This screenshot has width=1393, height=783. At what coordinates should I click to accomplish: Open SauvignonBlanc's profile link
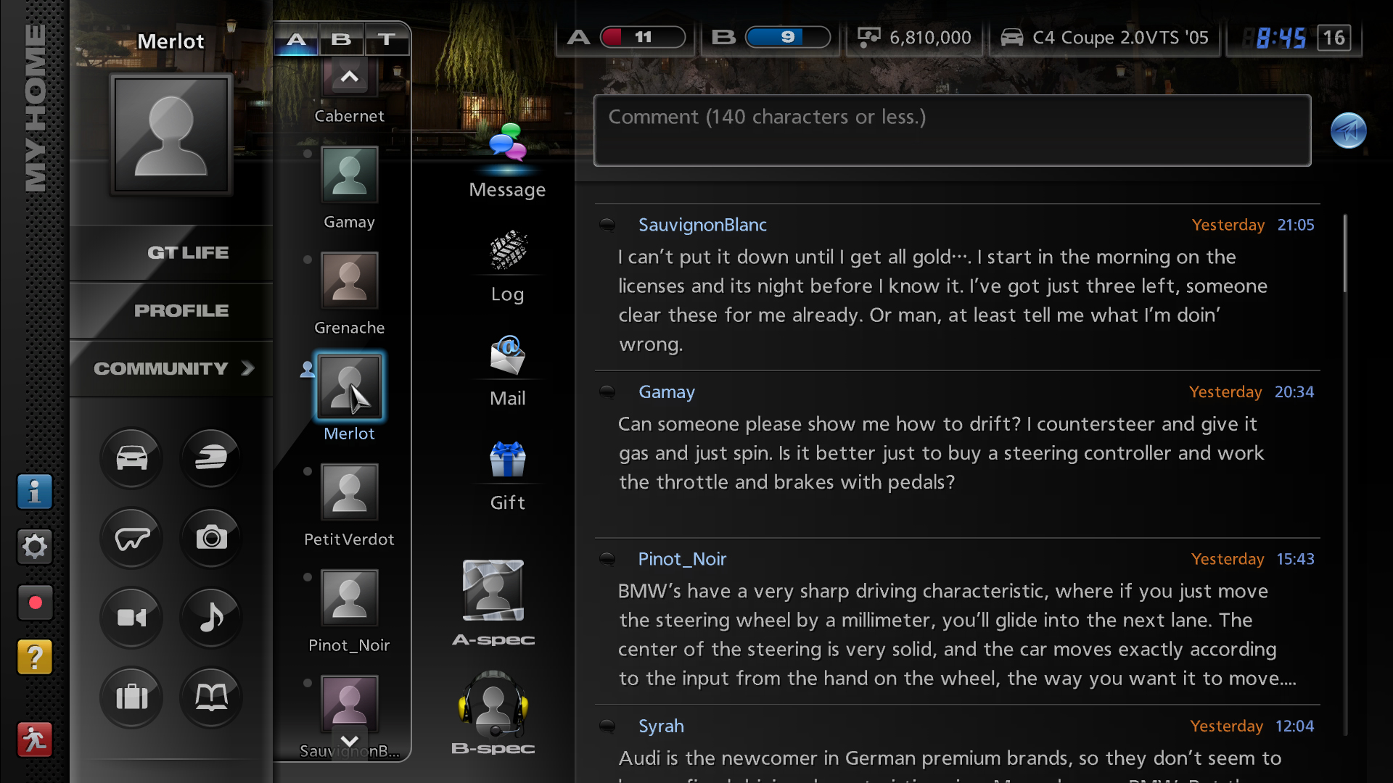pos(702,225)
